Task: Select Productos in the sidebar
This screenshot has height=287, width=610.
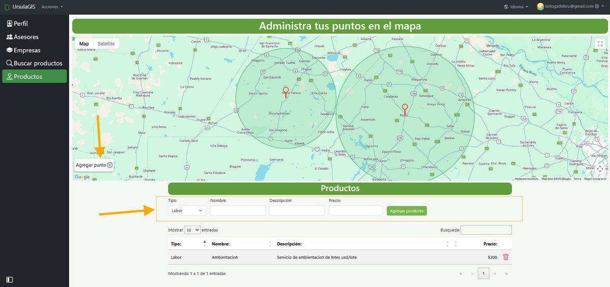Action: click(35, 77)
